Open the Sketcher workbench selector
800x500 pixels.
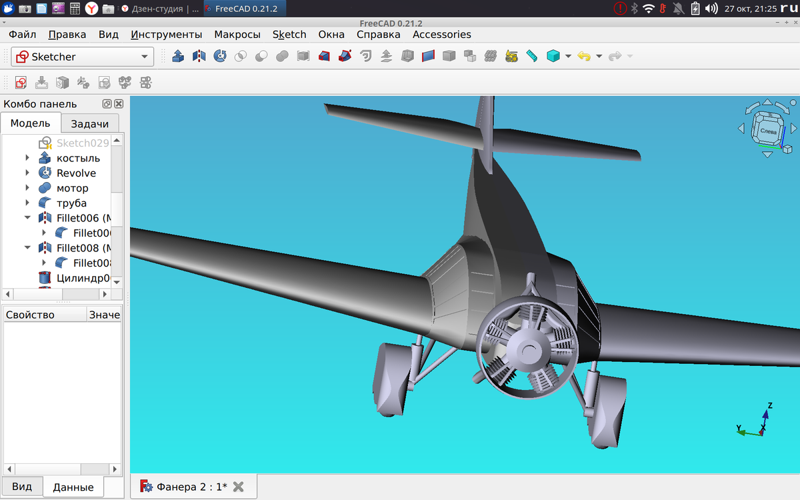[x=81, y=56]
